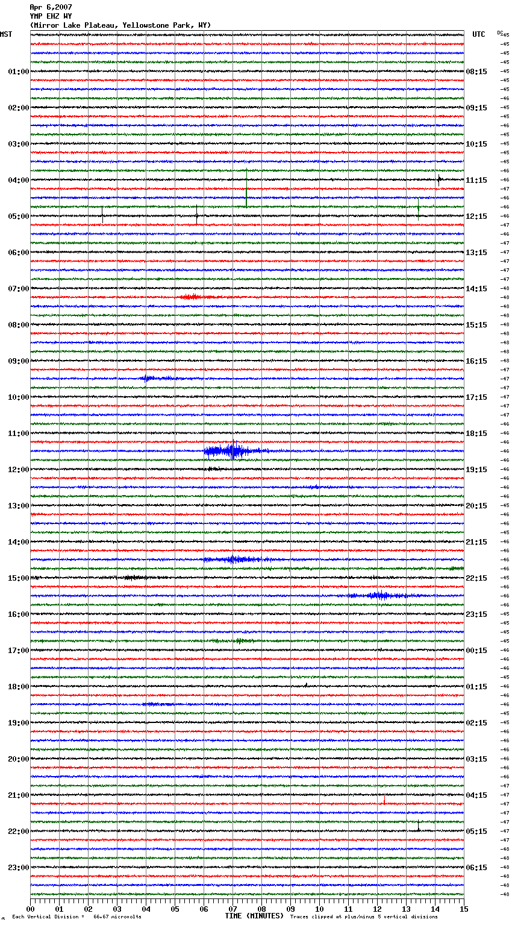
Task: Click UTC time label '11:15'
Action: click(476, 180)
